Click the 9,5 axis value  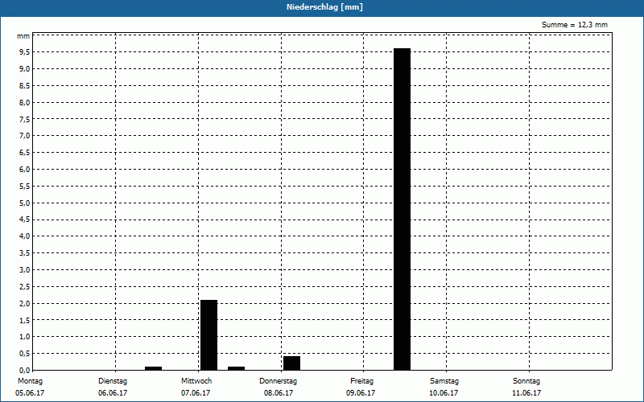pyautogui.click(x=25, y=52)
